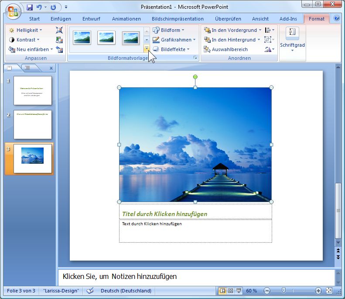
Task: Open the Kontrast dropdown
Action: 24,40
